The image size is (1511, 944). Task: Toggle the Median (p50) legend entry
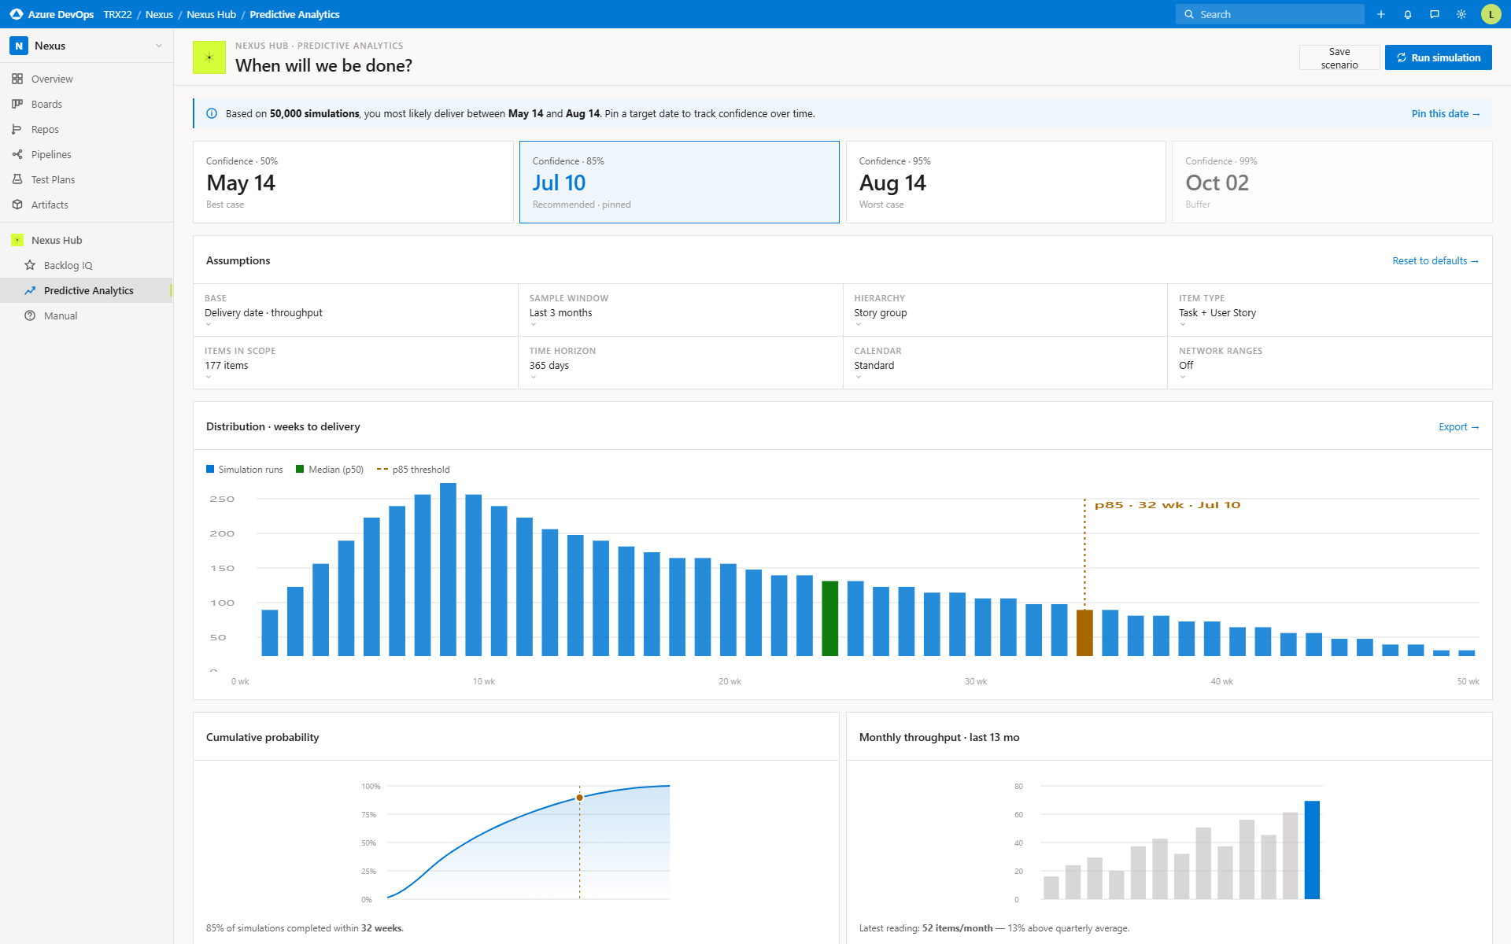(x=330, y=469)
